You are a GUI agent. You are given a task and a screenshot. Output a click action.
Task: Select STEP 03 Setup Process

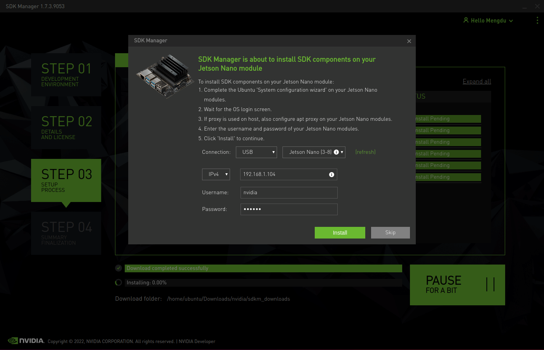(x=66, y=180)
